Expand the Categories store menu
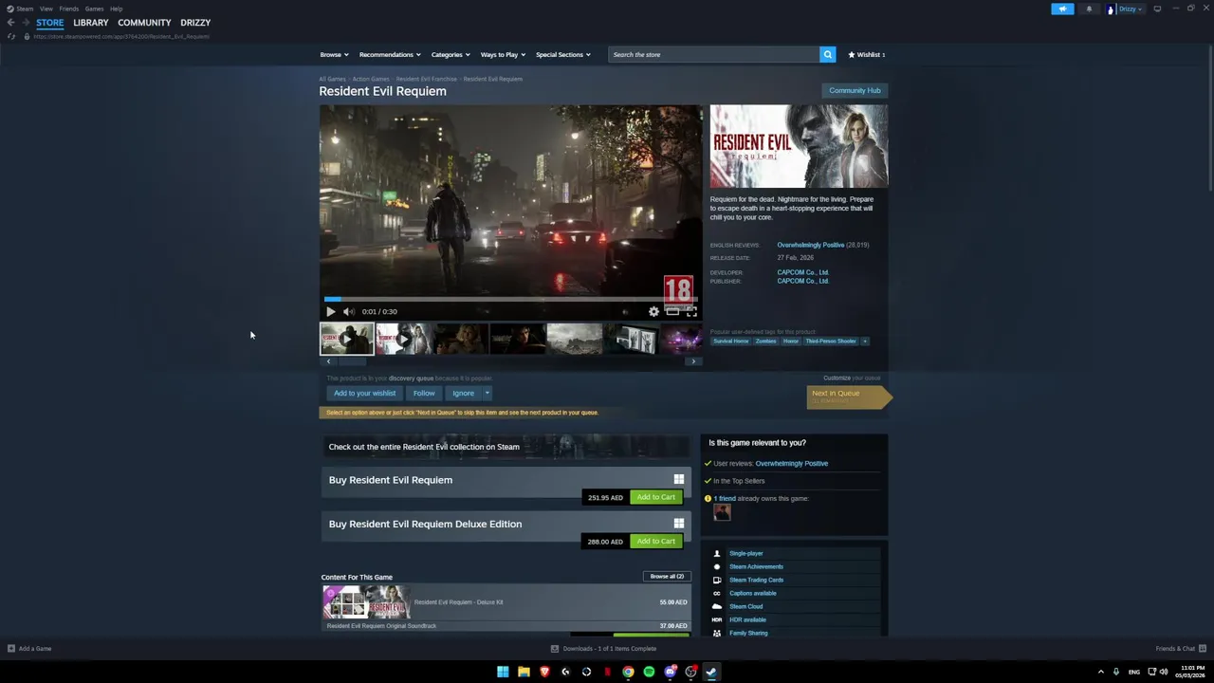 451,54
